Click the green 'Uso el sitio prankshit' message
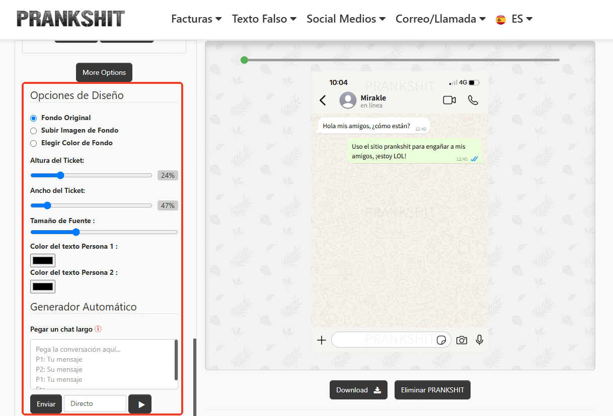Image resolution: width=613 pixels, height=416 pixels. (415, 151)
